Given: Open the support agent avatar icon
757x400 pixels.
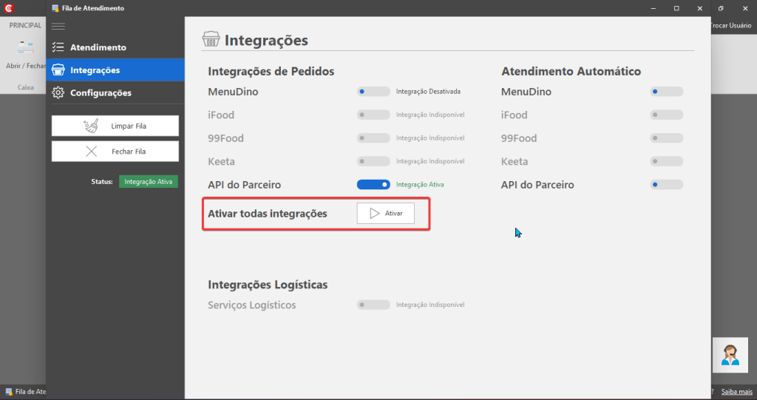Looking at the screenshot, I should (x=730, y=355).
